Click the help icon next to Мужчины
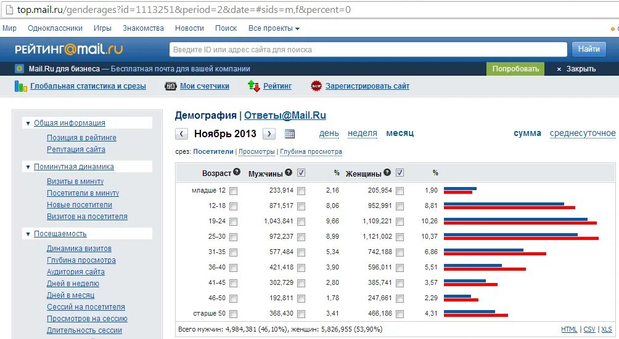The height and width of the screenshot is (339, 619). pos(289,172)
